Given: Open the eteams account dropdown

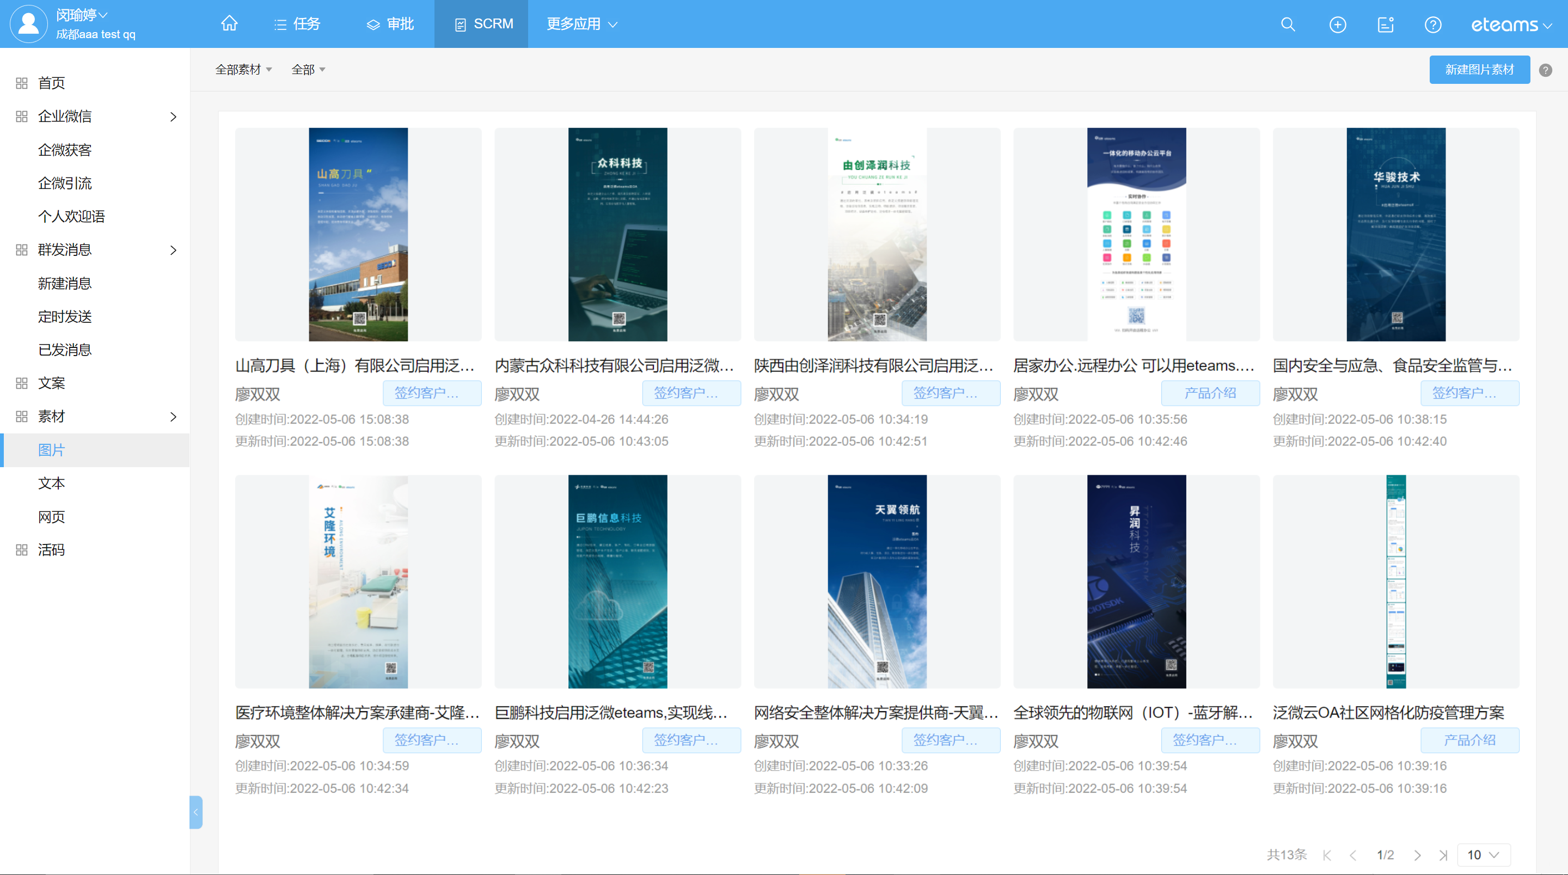Looking at the screenshot, I should 1511,25.
